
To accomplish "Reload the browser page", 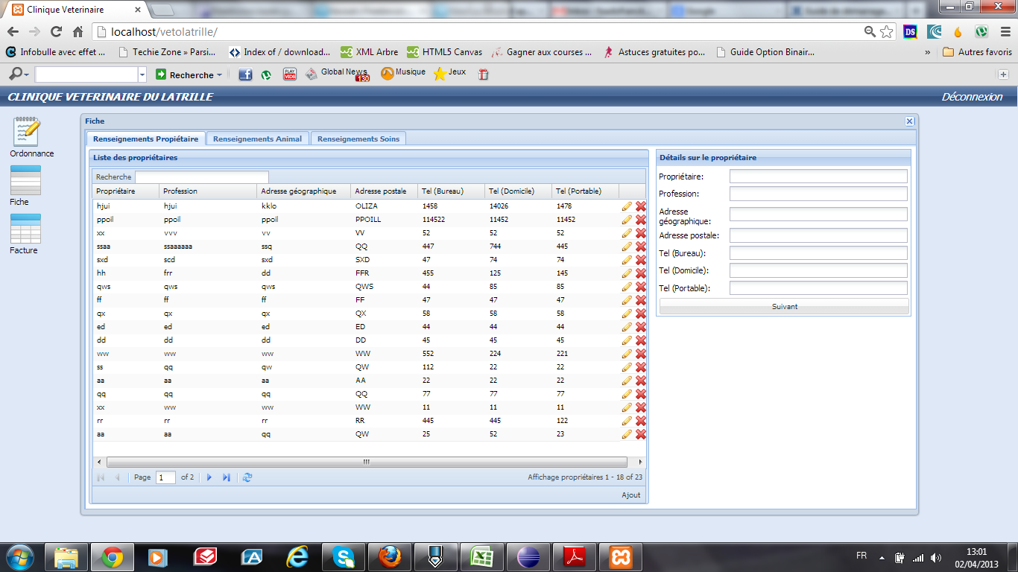I will [x=56, y=32].
